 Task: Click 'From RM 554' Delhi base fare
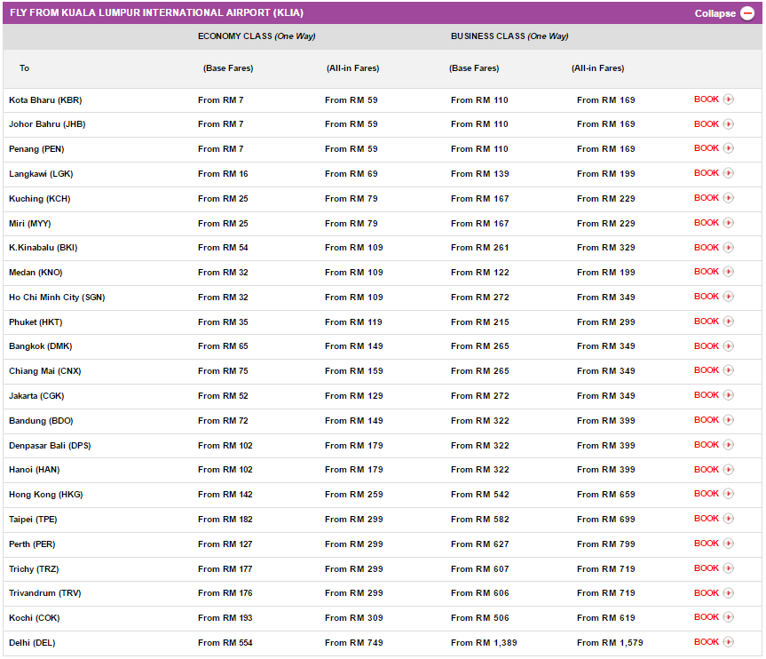pyautogui.click(x=225, y=643)
